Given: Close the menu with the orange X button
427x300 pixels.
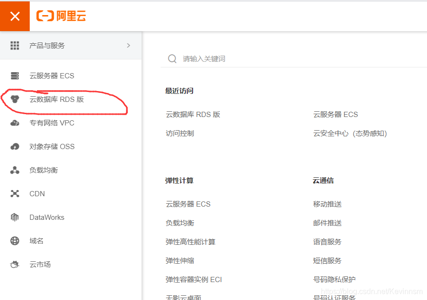Looking at the screenshot, I should pos(15,16).
